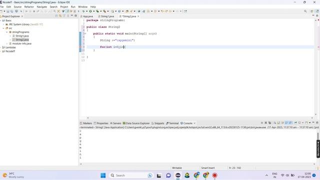Viewport: 320px width, 180px height.
Task: Open dropdown arrow beside Coverage icon
Action: 101,11
